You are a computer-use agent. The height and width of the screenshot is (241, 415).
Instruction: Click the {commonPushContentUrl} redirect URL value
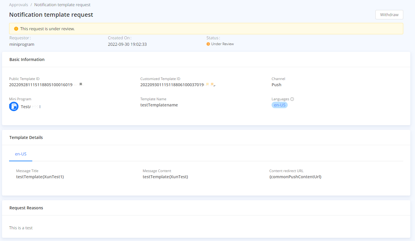[295, 177]
